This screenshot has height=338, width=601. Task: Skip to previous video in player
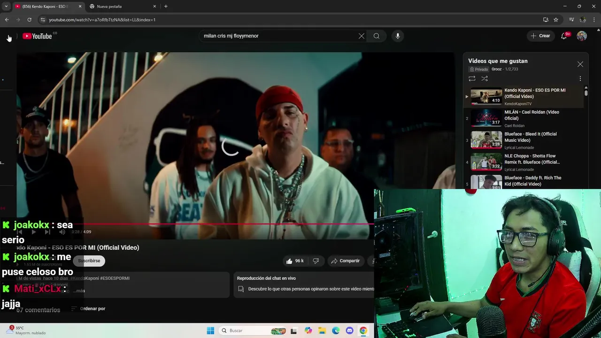[20, 232]
